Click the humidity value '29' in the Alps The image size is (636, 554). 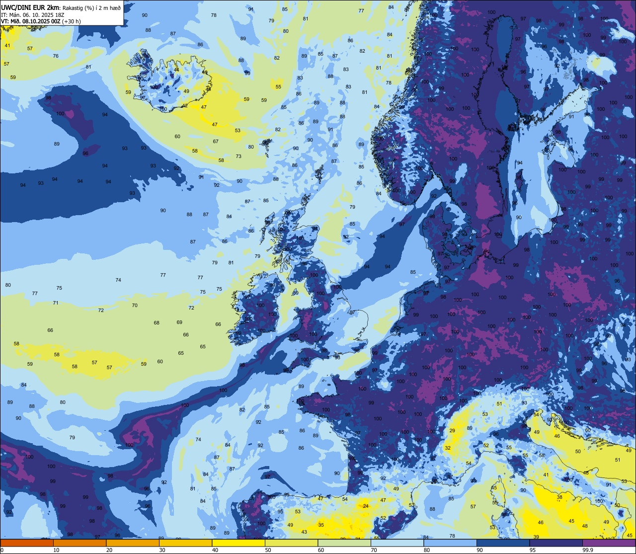click(x=452, y=431)
